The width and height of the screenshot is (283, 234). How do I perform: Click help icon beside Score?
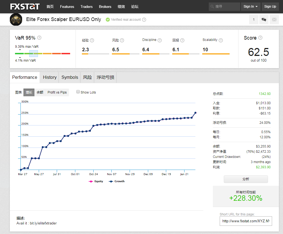pos(260,38)
